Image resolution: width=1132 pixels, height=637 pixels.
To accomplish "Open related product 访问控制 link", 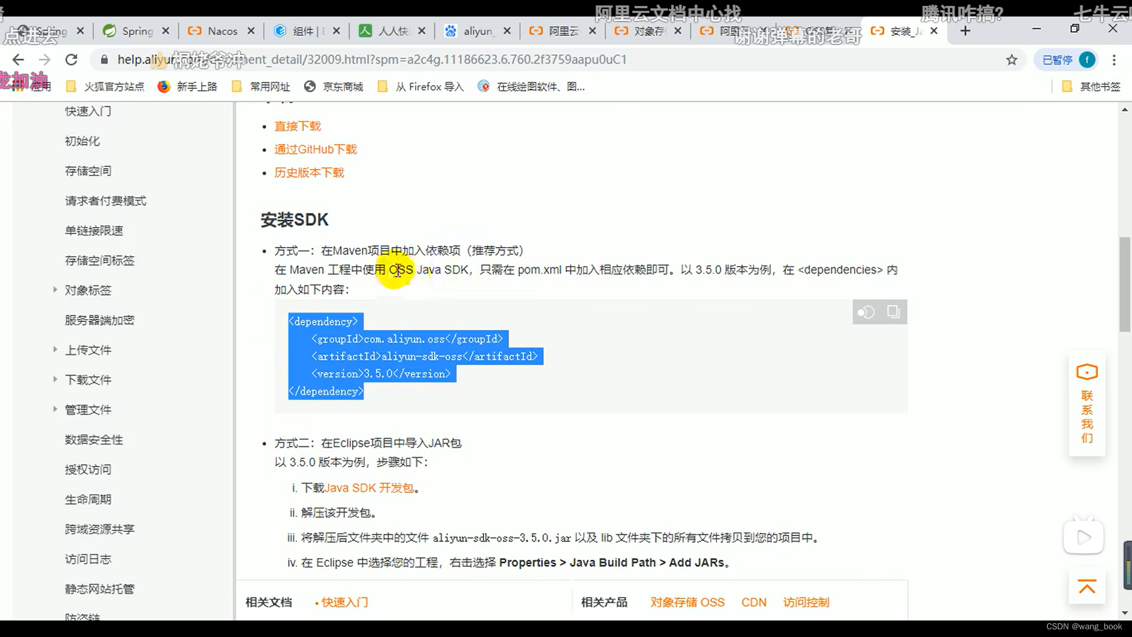I will click(x=806, y=602).
